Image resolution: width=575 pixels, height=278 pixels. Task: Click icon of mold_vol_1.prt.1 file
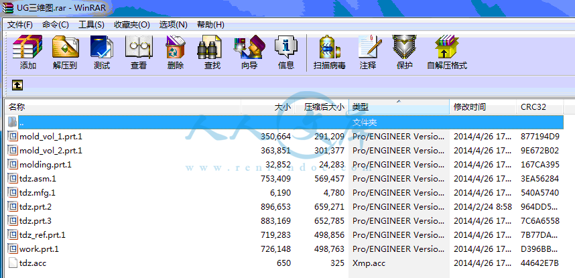[13, 137]
